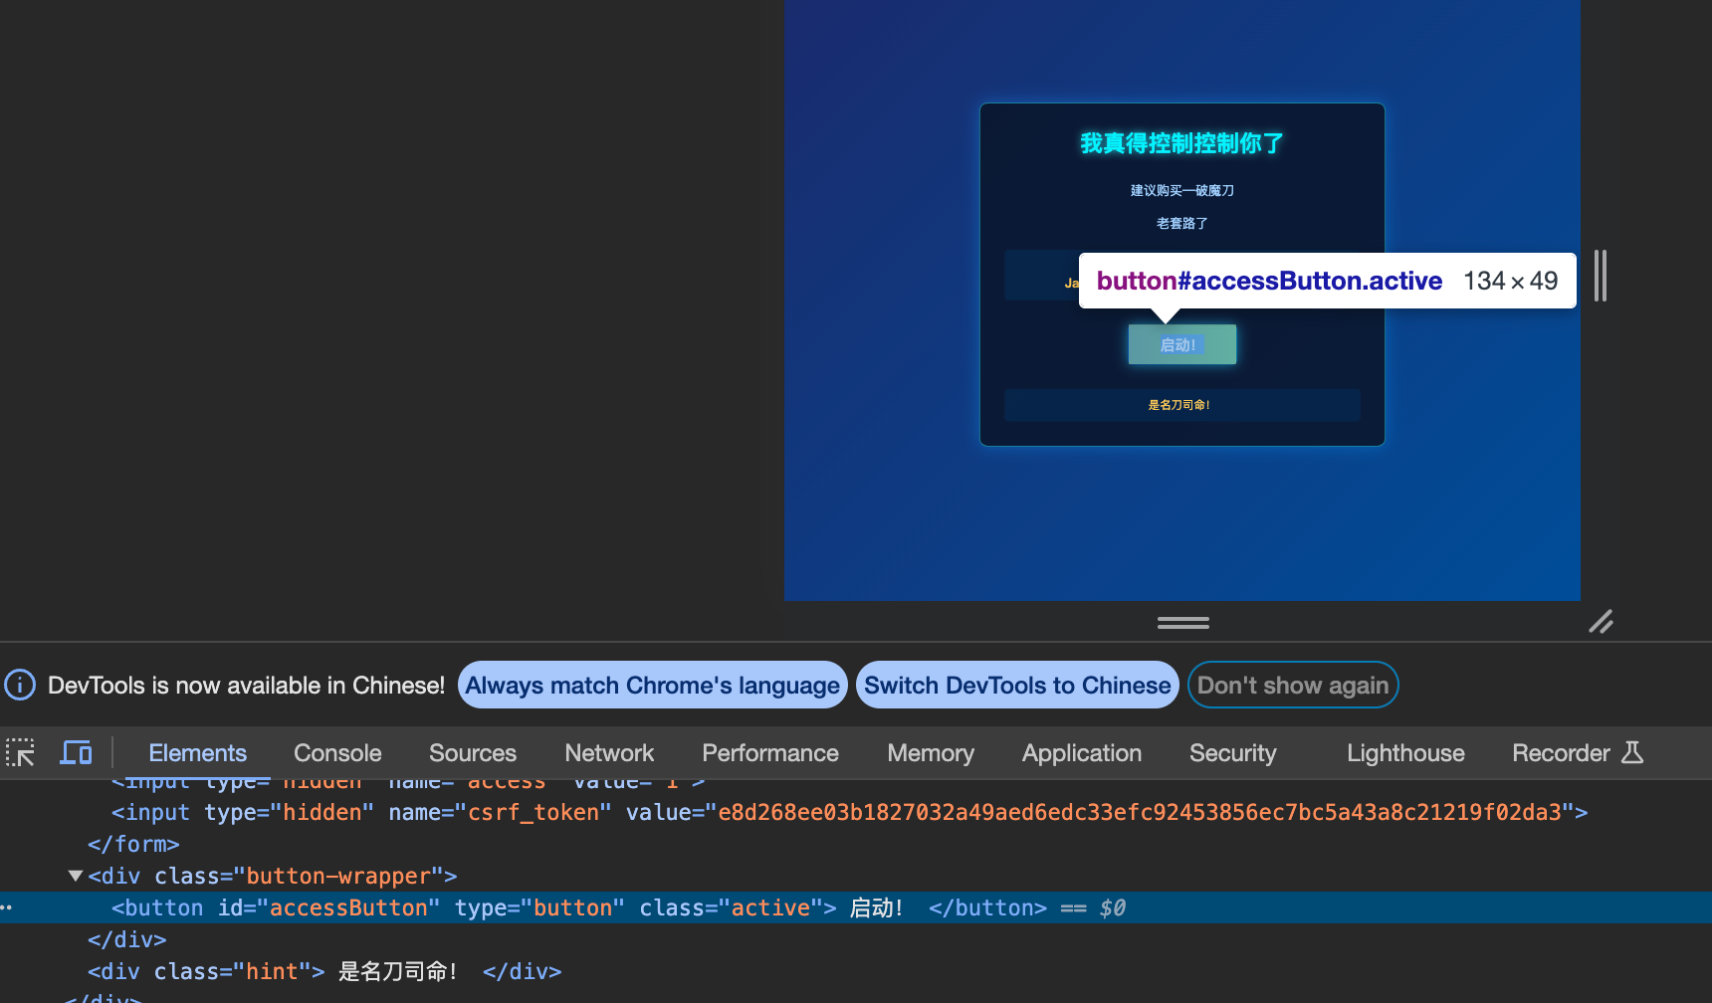The height and width of the screenshot is (1003, 1712).
Task: Toggle the device toolbar icon
Action: click(x=76, y=752)
